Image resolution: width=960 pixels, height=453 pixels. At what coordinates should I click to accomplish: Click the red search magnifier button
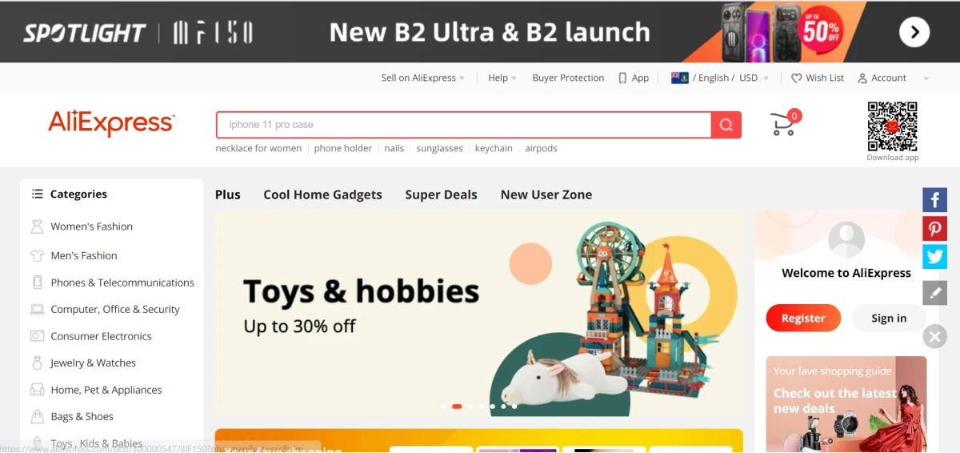(726, 125)
